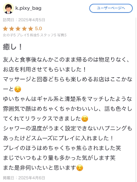
Task: Select the second rating star
Action: click(x=12, y=29)
